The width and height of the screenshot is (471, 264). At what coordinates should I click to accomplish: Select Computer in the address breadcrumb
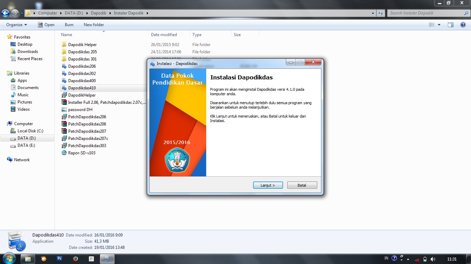tap(48, 13)
